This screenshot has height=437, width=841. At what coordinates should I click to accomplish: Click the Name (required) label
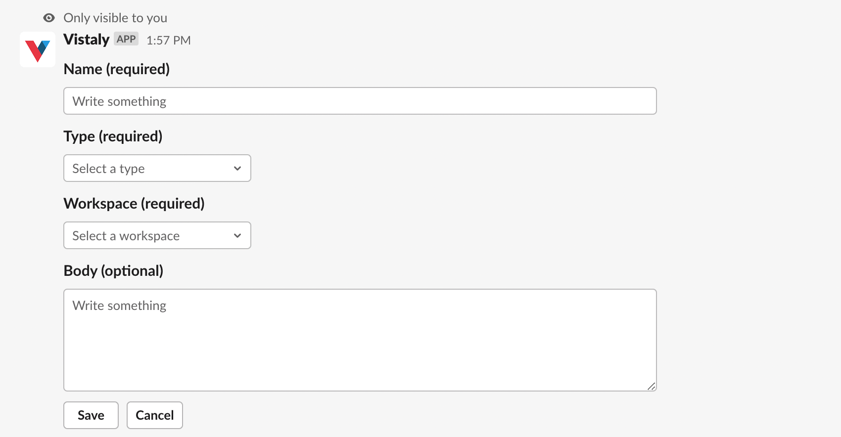pyautogui.click(x=117, y=69)
